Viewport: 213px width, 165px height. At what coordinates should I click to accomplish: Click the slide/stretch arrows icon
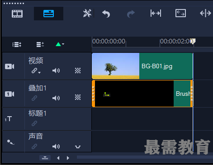point(156,13)
